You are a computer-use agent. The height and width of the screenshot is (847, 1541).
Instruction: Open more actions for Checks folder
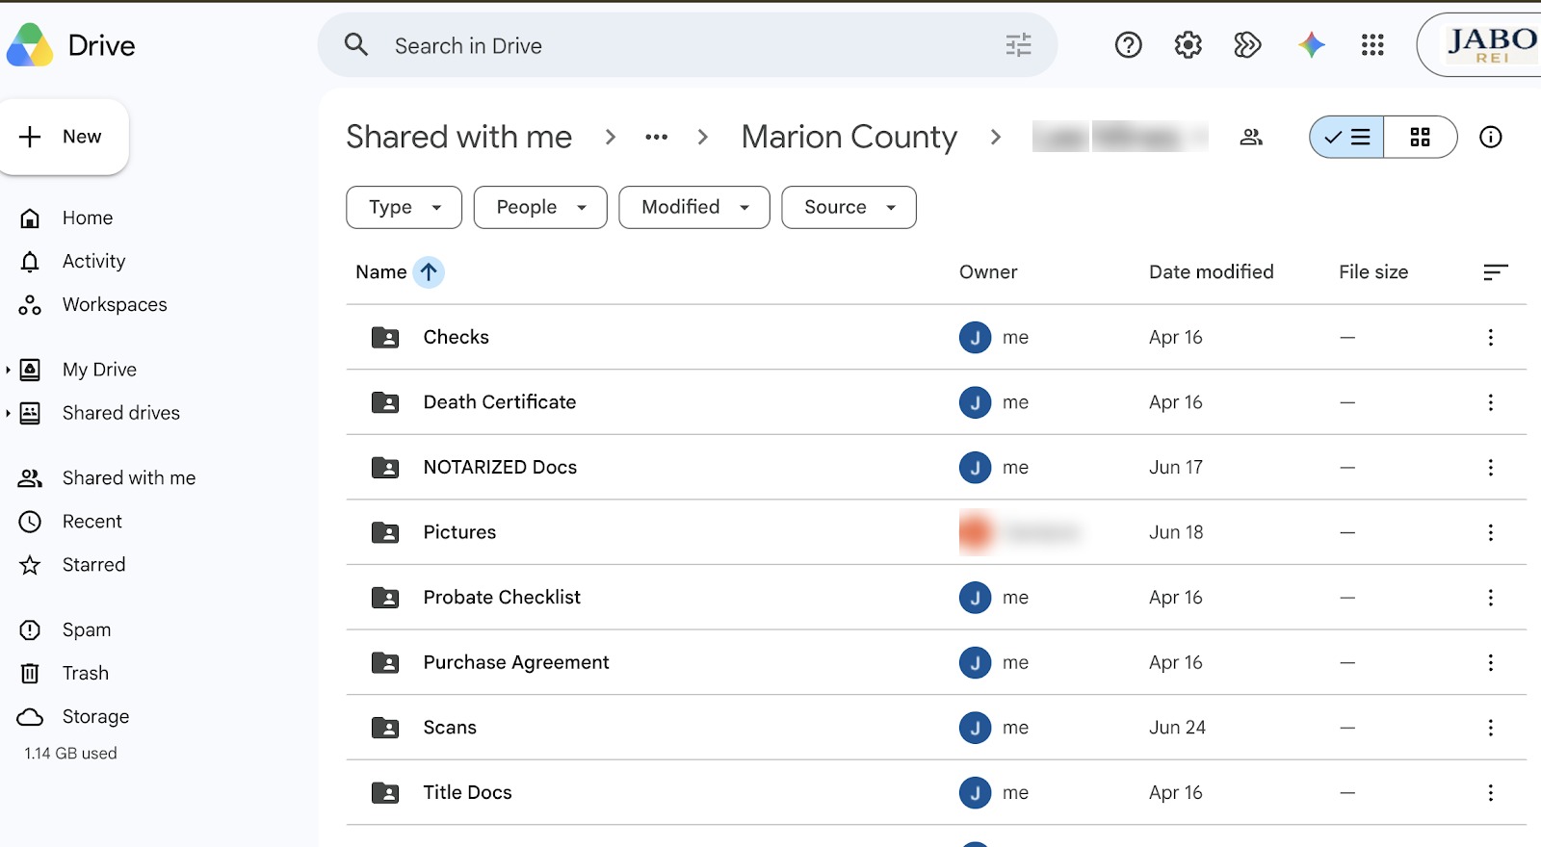point(1491,338)
